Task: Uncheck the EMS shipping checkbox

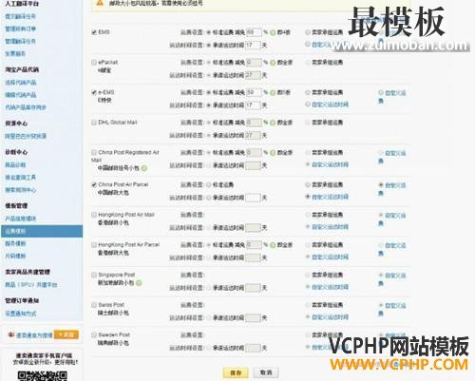Action: (94, 32)
